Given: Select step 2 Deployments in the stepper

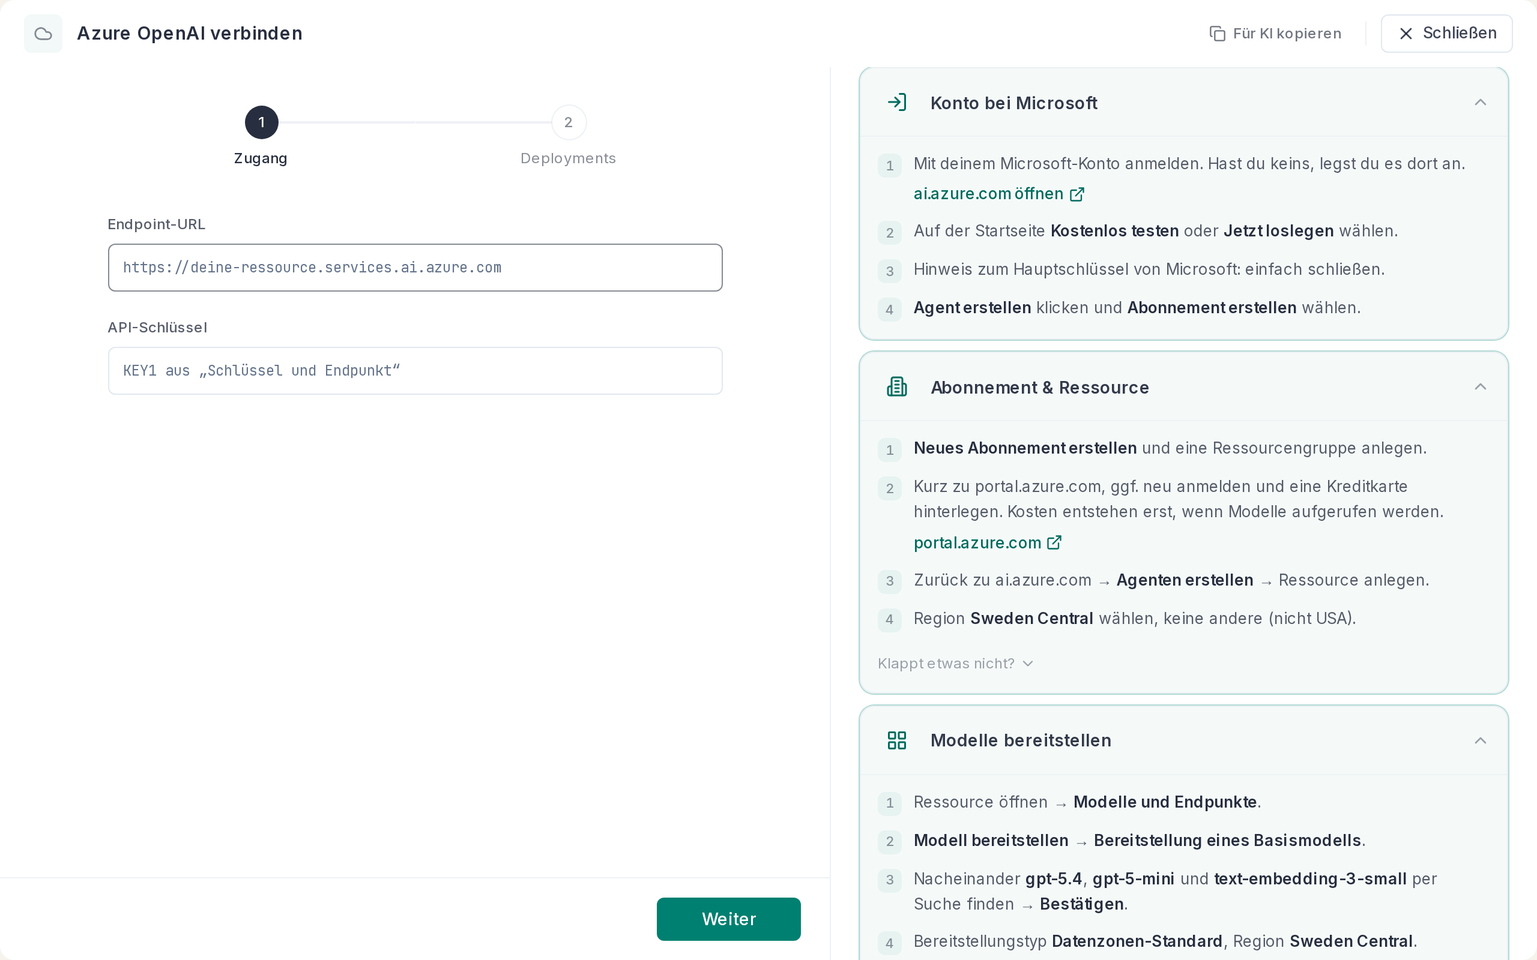Looking at the screenshot, I should 569,122.
